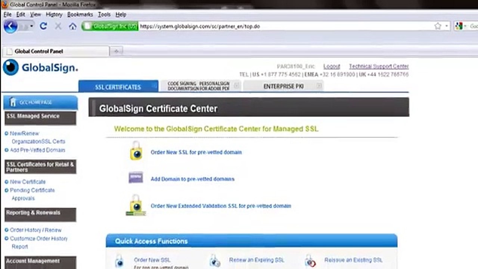
Task: Open the history dropdown beside Back button
Action: coord(31,26)
